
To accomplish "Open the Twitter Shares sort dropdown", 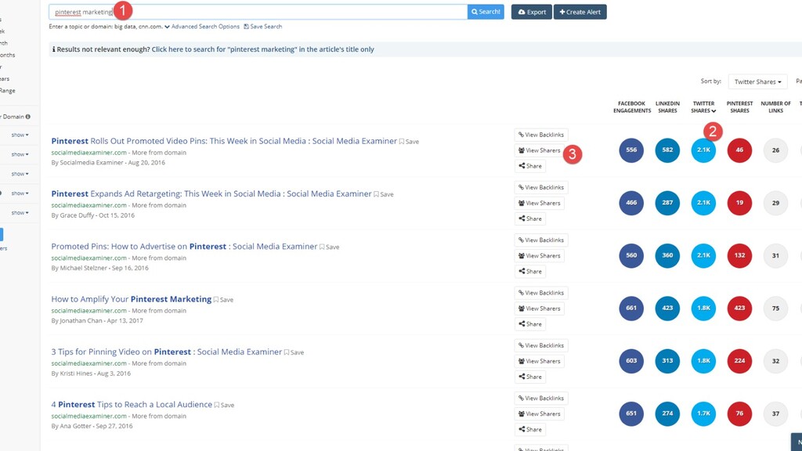I will pos(757,81).
